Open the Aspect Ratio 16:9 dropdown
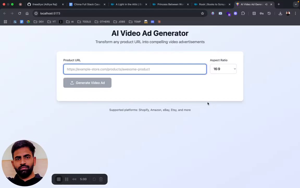Screen dimensions: 300x188 tap(223, 69)
